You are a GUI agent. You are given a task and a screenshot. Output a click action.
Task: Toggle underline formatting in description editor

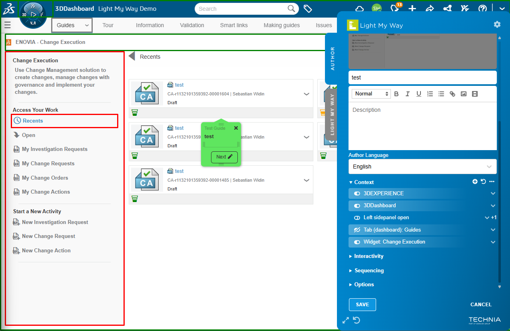419,94
